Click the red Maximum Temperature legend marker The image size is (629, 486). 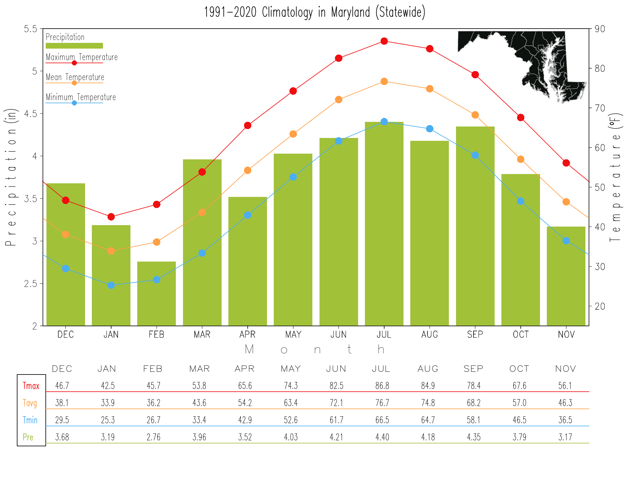74,63
